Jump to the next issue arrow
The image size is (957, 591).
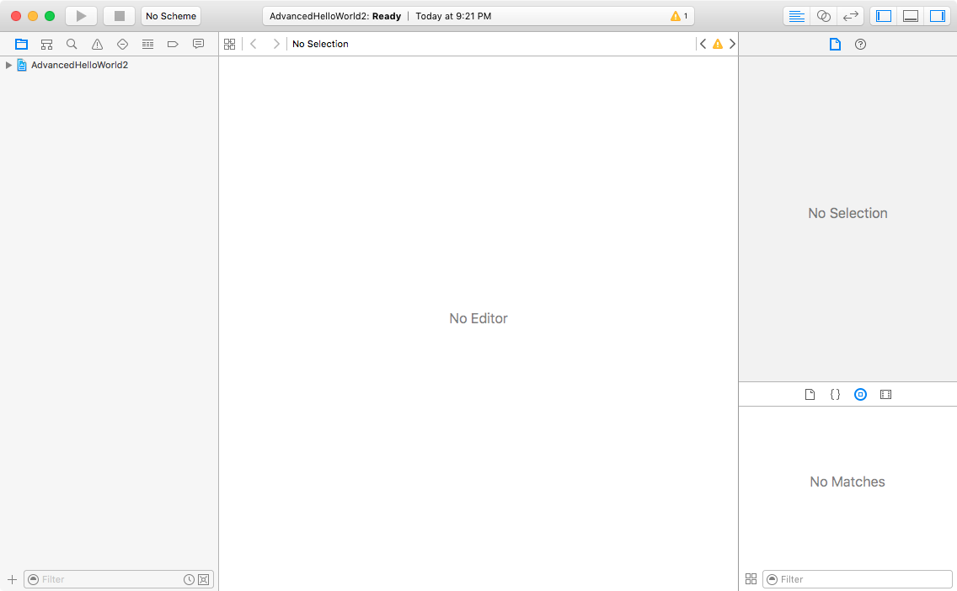732,44
